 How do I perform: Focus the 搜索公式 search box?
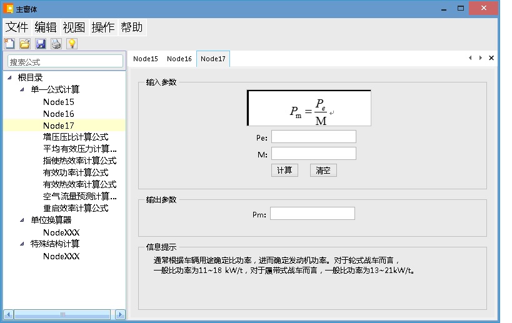click(x=65, y=61)
